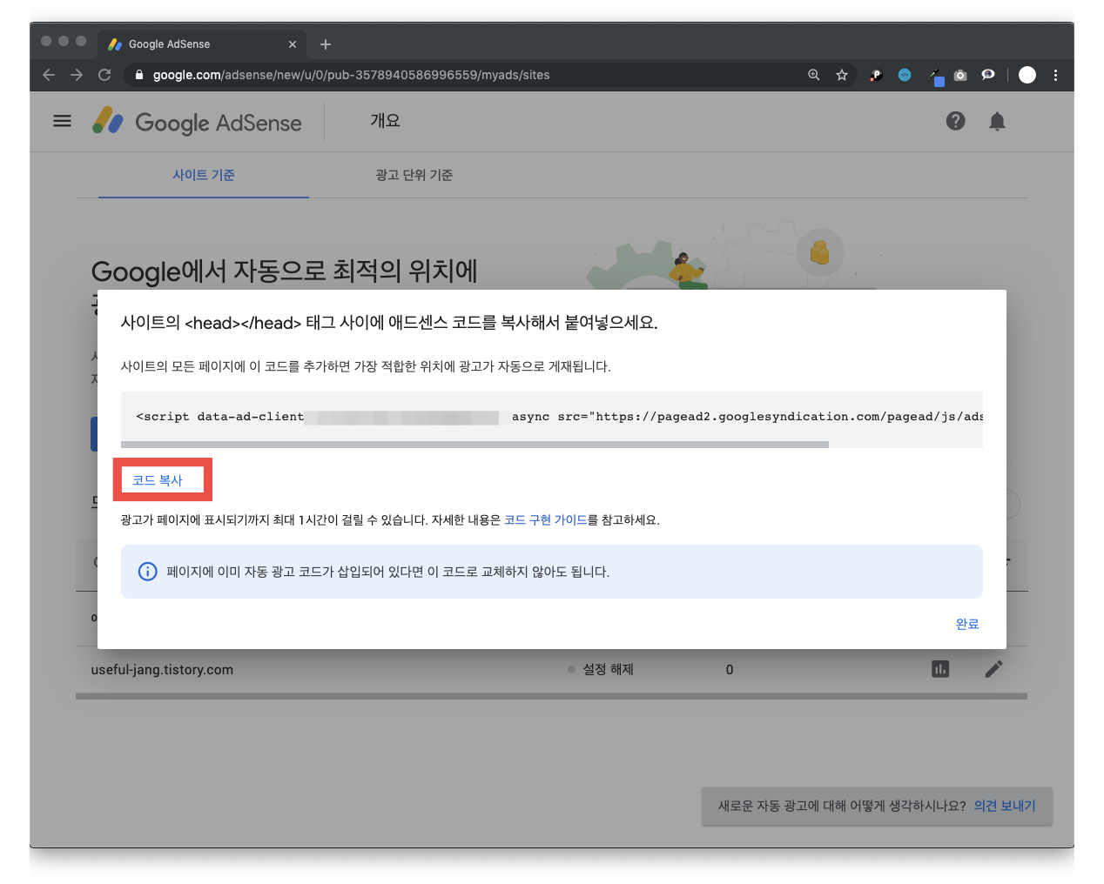Click the 개요 page title
This screenshot has width=1104, height=884.
click(386, 121)
